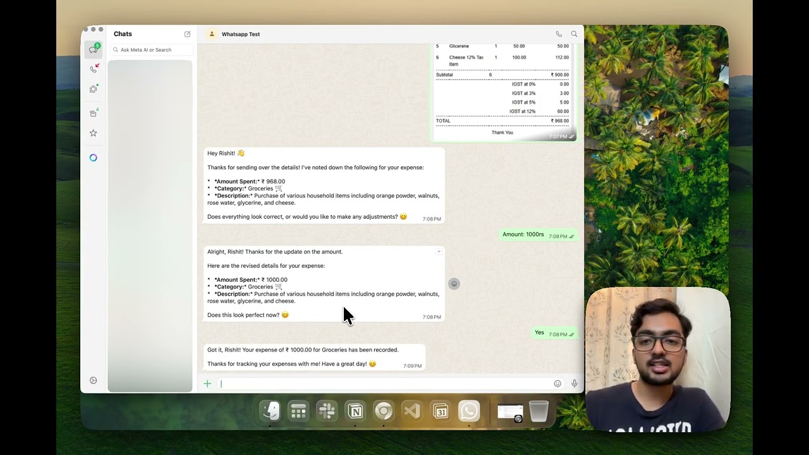Open the emoji picker in message bar
This screenshot has height=455, width=809.
click(x=557, y=384)
